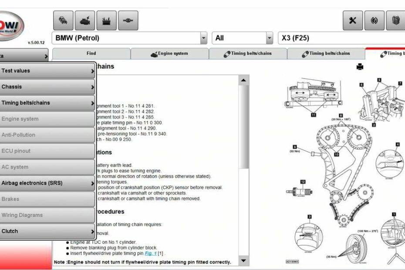Click the battery/toolbox icon button
Viewport: 405px width, 270px height.
click(x=106, y=20)
